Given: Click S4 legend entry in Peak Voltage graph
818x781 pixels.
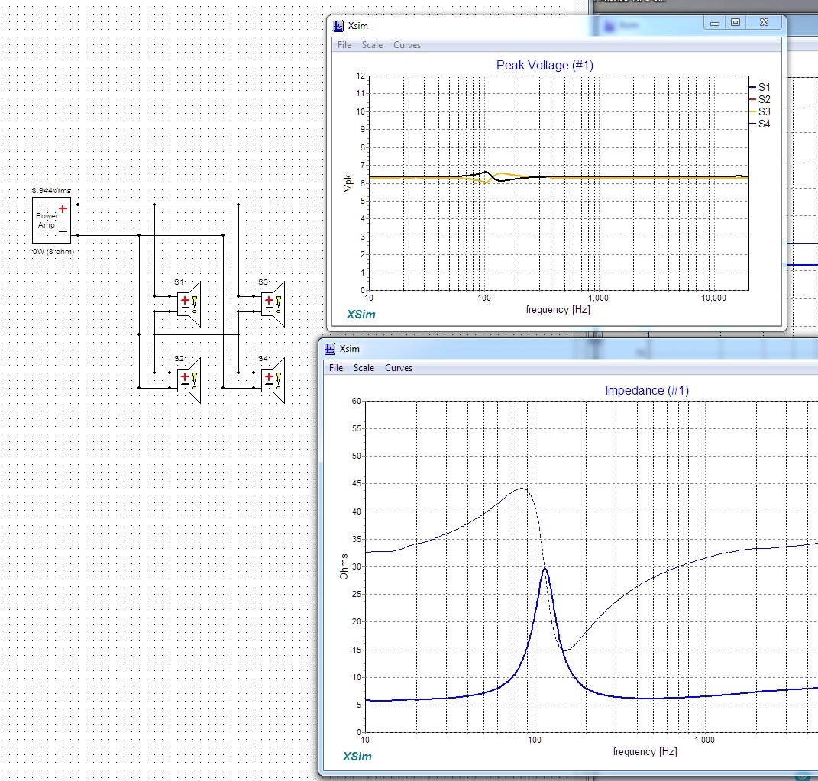Looking at the screenshot, I should pyautogui.click(x=760, y=124).
